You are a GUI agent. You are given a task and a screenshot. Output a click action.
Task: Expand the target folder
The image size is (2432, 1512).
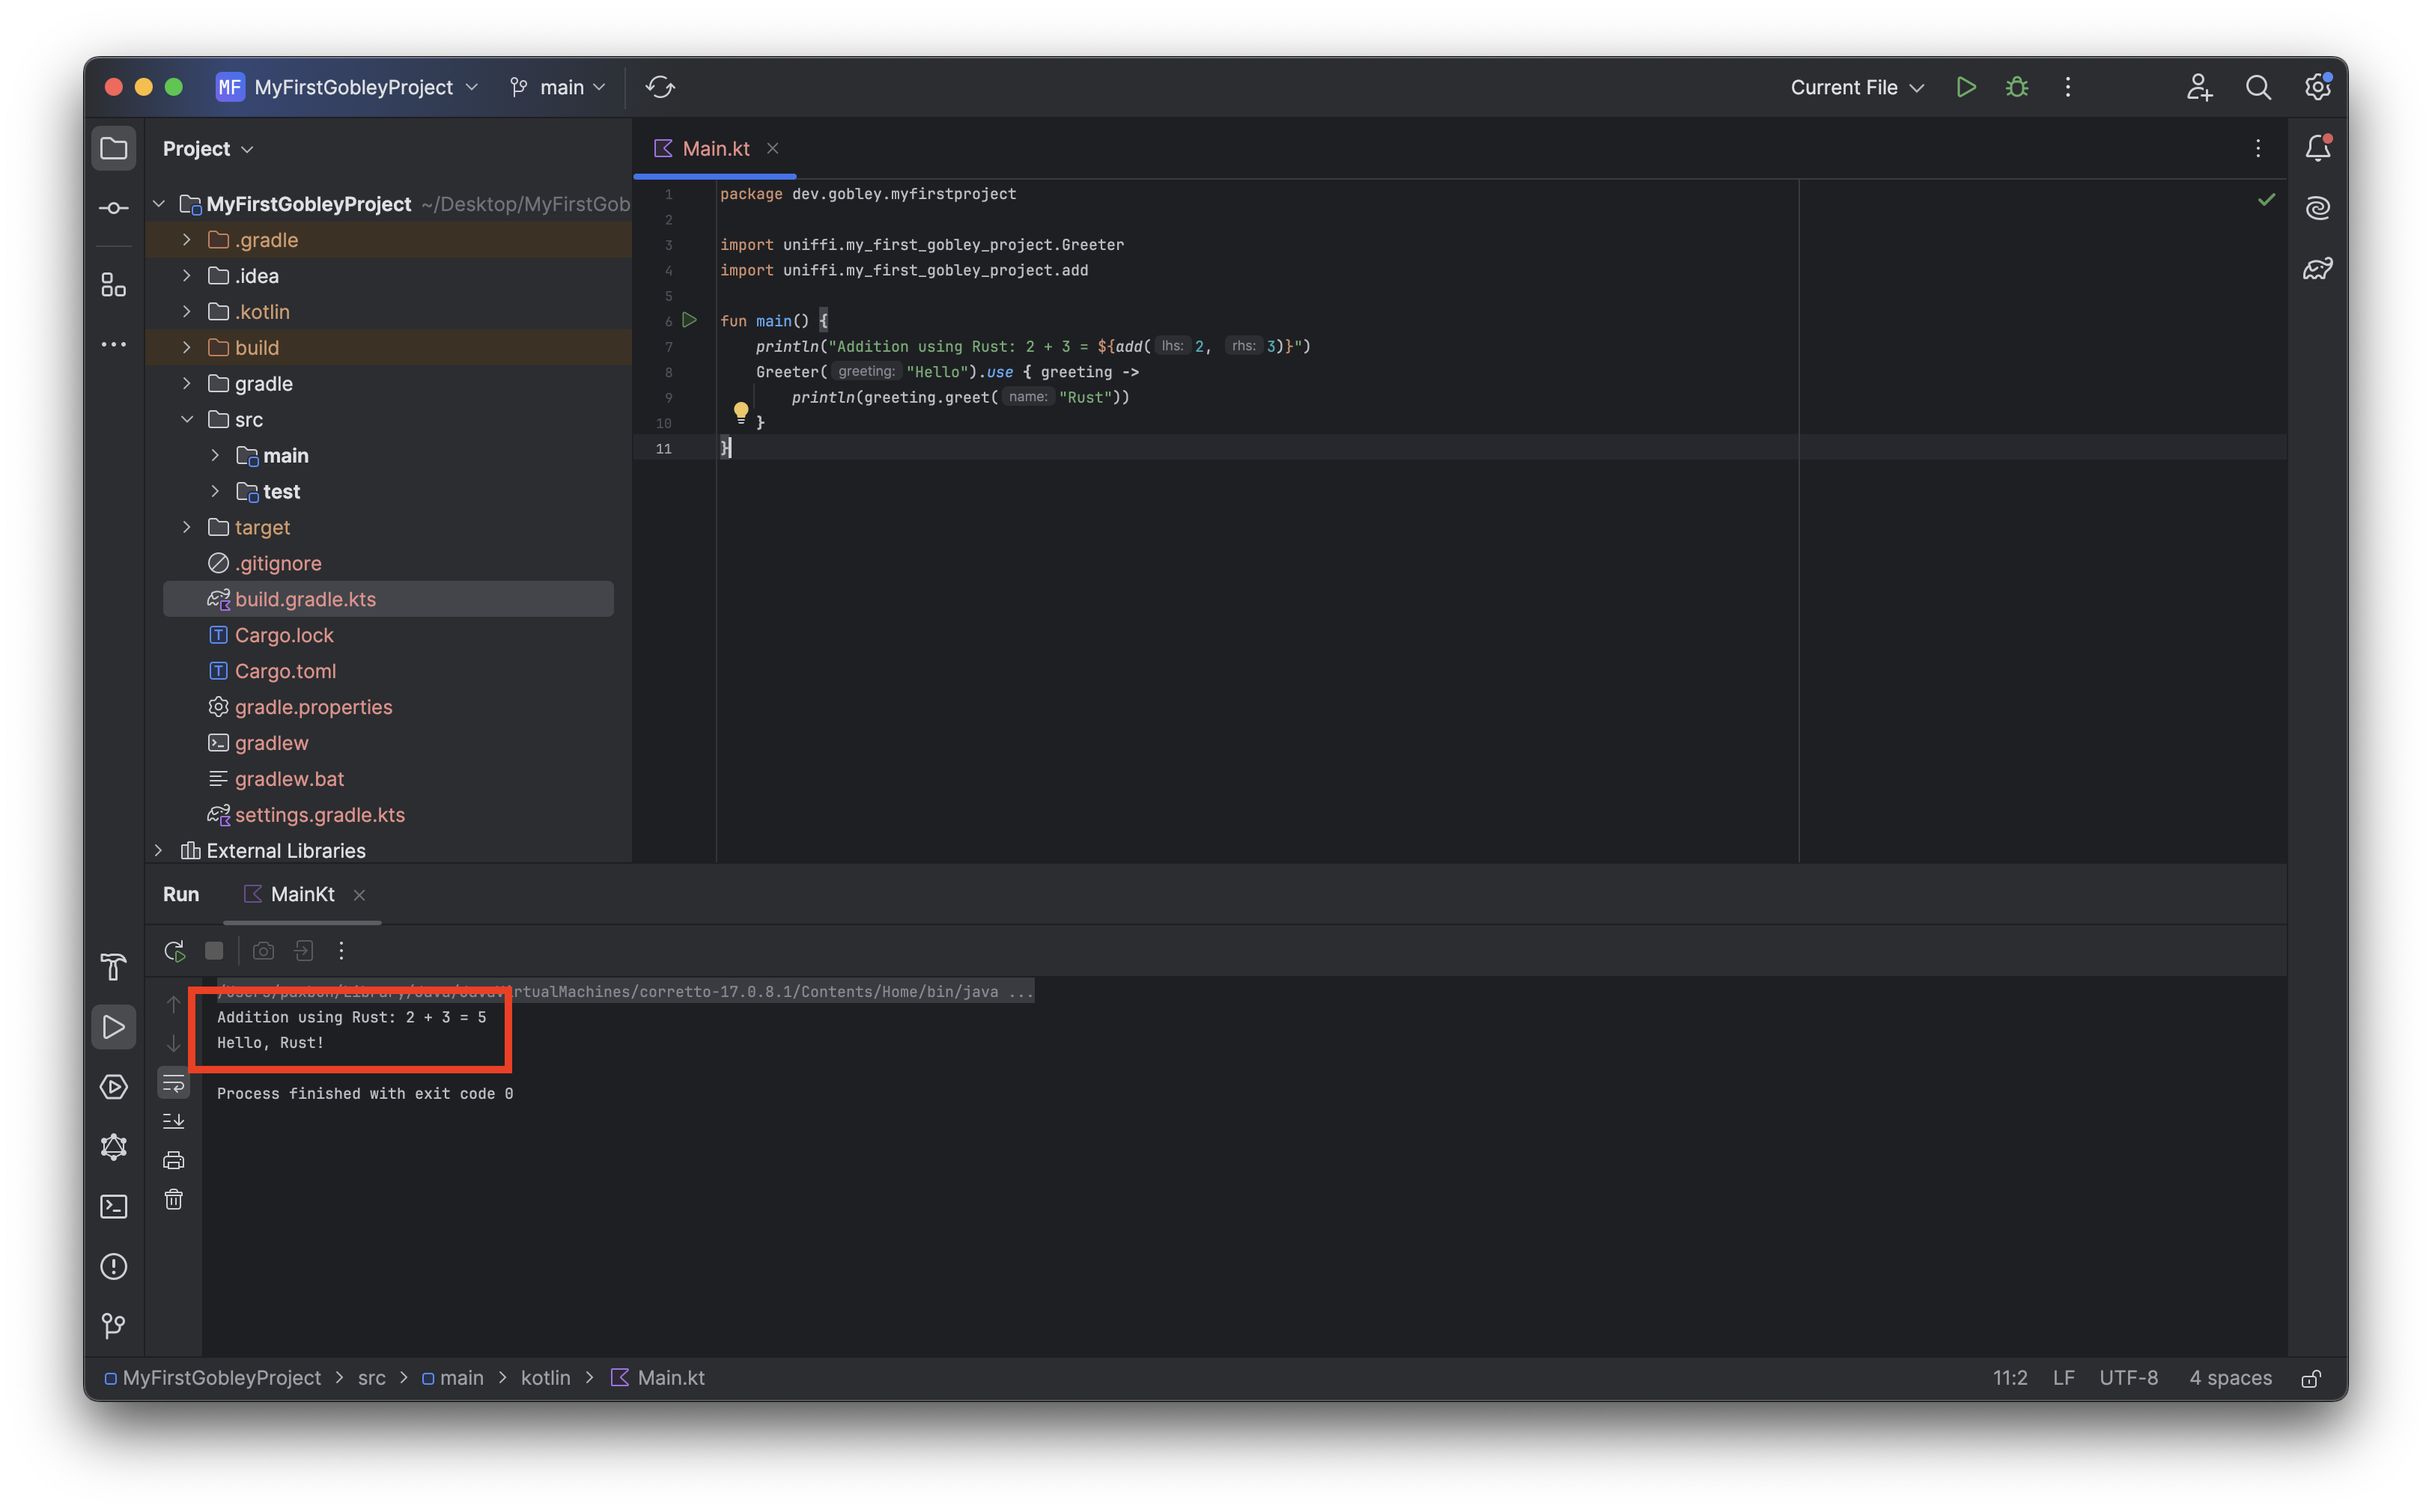[187, 527]
